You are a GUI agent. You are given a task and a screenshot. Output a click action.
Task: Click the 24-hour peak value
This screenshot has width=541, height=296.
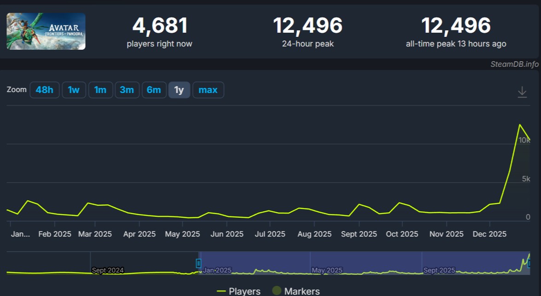click(308, 26)
